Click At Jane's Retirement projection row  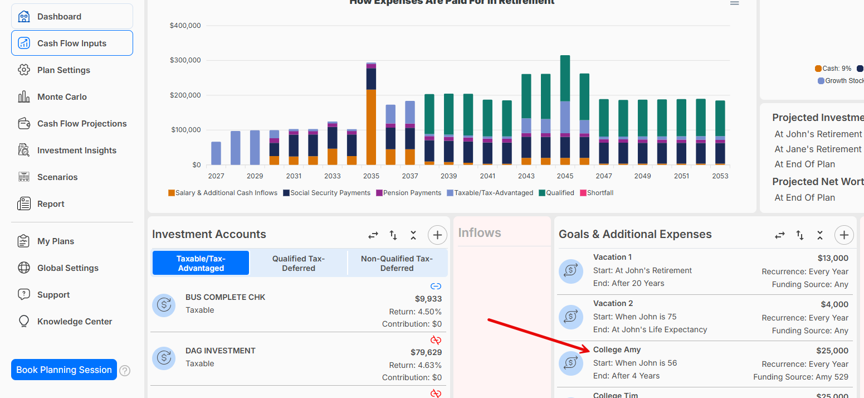pyautogui.click(x=818, y=149)
